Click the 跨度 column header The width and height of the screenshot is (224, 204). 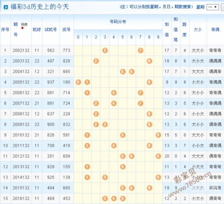pos(185,30)
